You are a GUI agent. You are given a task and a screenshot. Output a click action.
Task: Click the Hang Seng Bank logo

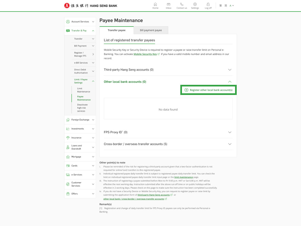(91, 5)
